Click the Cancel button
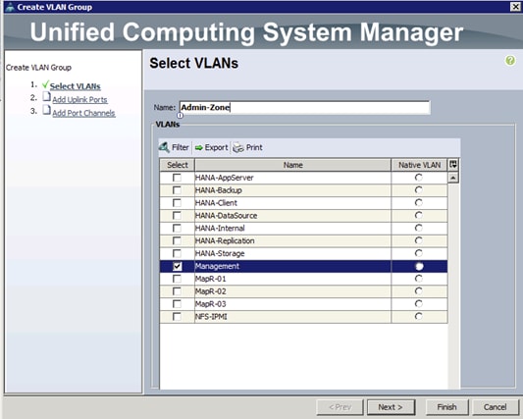The image size is (523, 419). coord(495,407)
